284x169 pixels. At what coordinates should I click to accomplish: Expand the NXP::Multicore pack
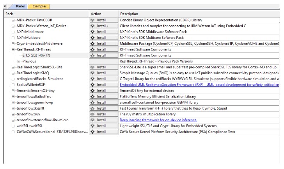tap(13, 38)
